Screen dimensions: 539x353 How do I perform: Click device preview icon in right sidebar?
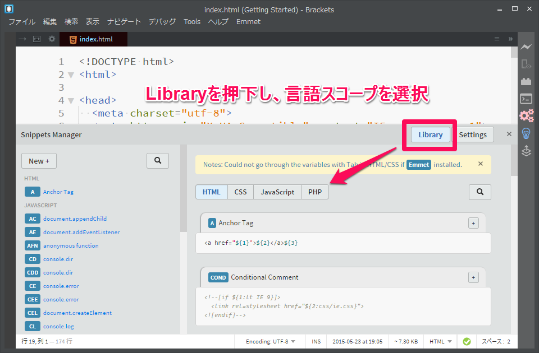coord(526,64)
